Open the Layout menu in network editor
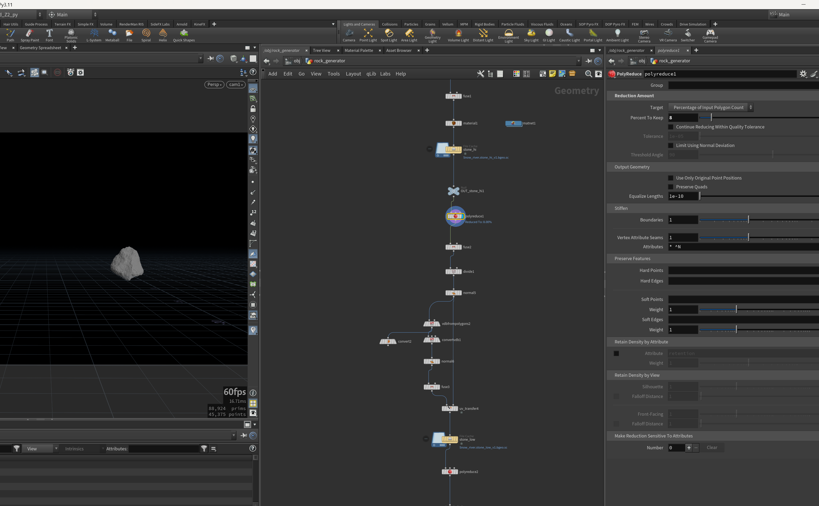The height and width of the screenshot is (506, 819). [353, 74]
